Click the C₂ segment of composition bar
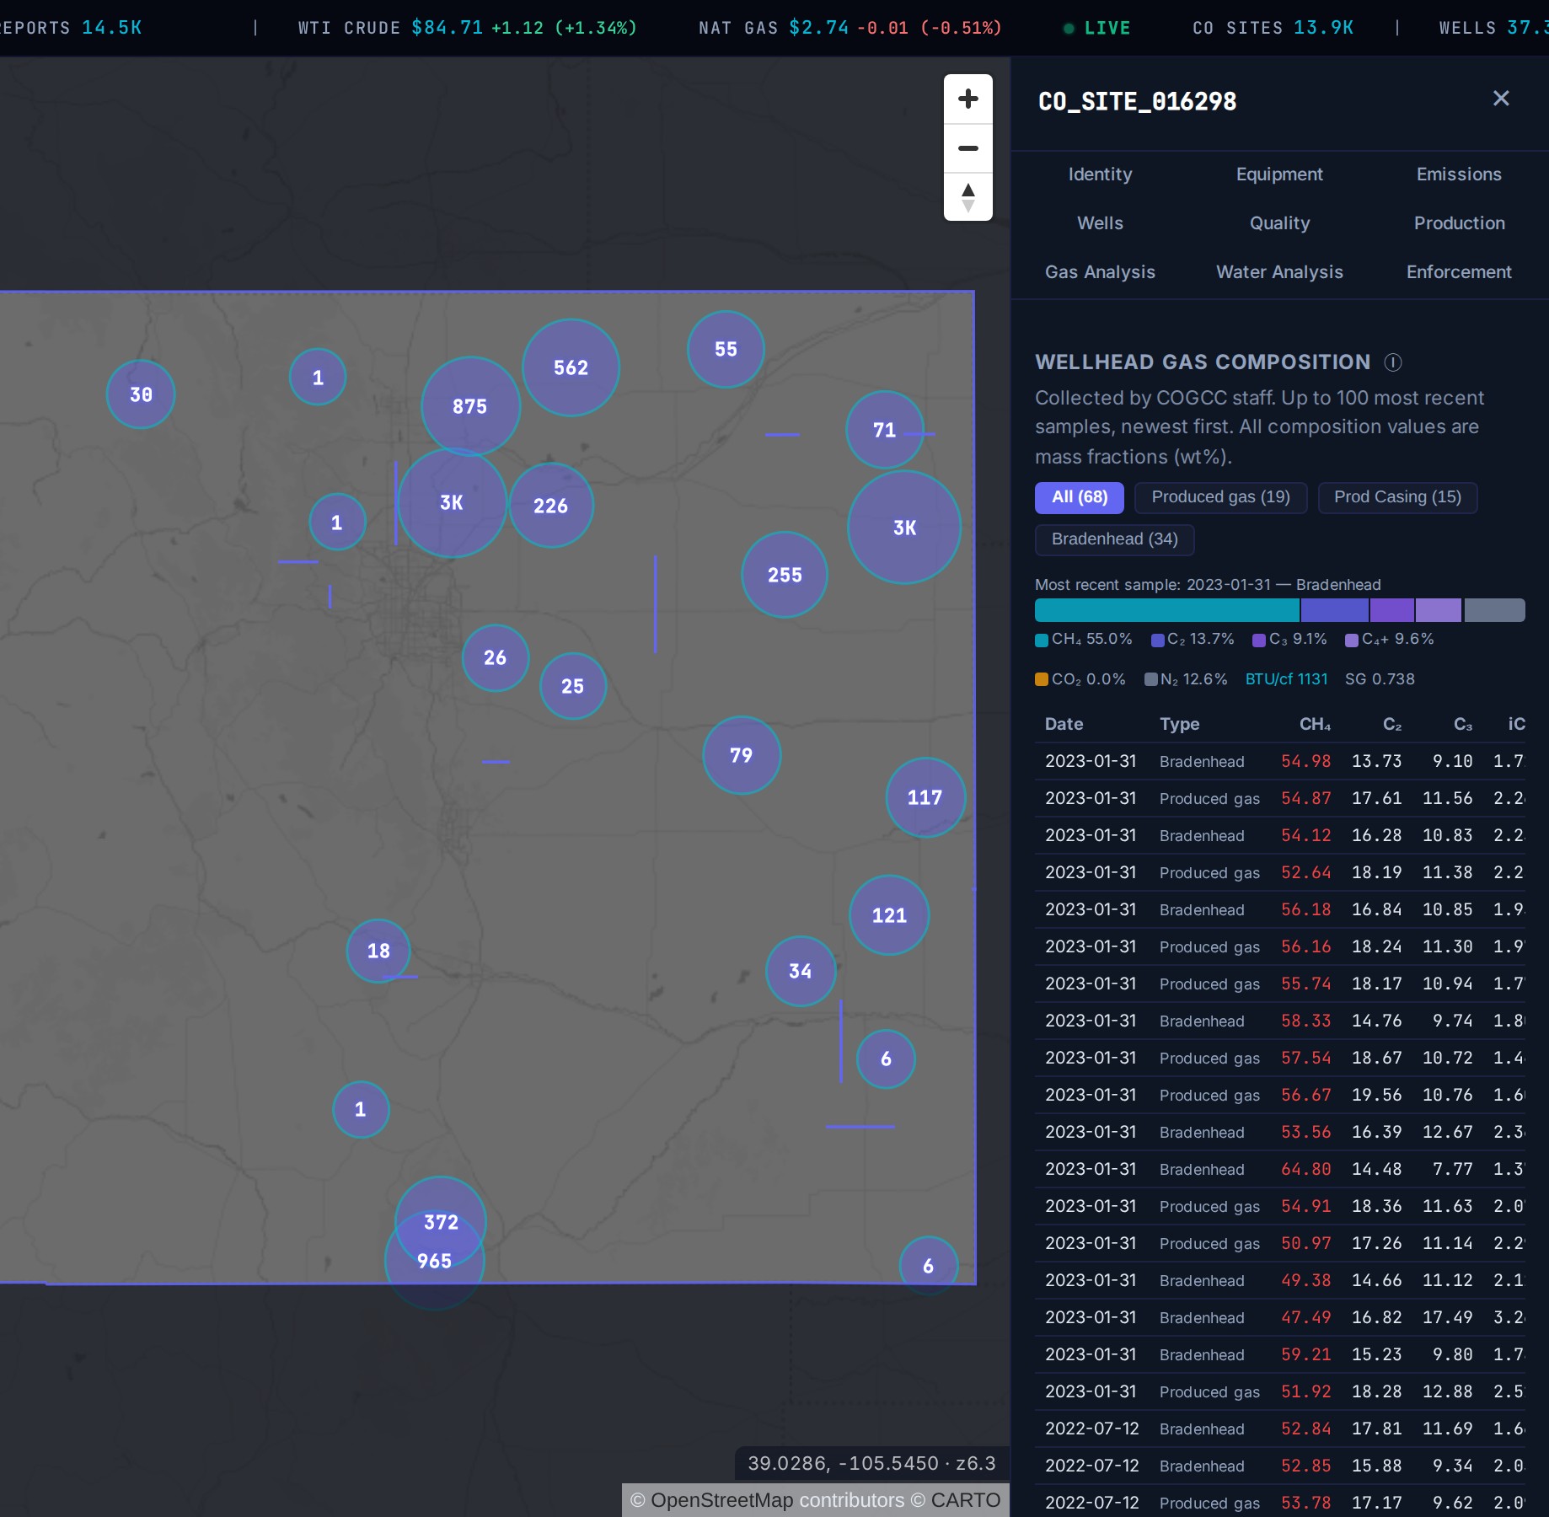 [x=1335, y=610]
